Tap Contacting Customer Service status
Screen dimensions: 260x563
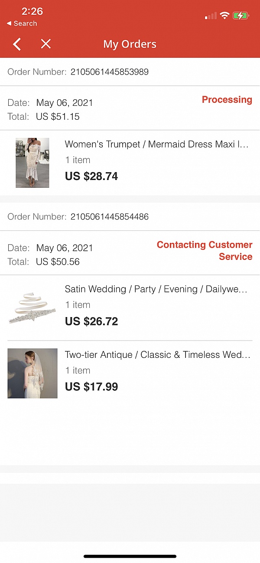(205, 251)
